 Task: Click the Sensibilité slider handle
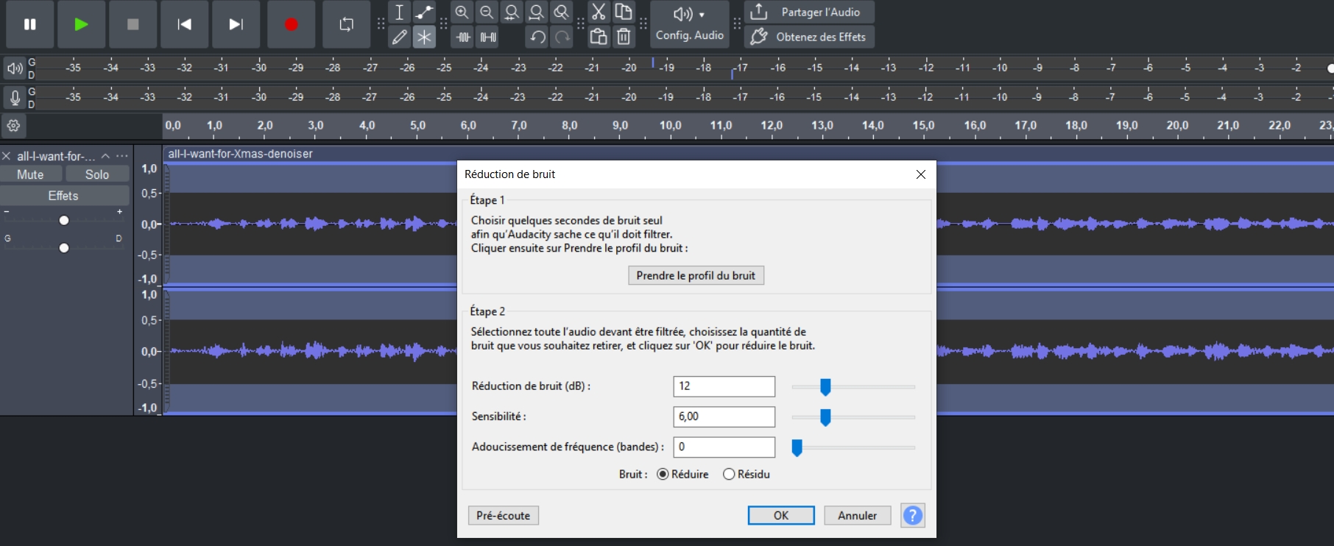pyautogui.click(x=825, y=417)
